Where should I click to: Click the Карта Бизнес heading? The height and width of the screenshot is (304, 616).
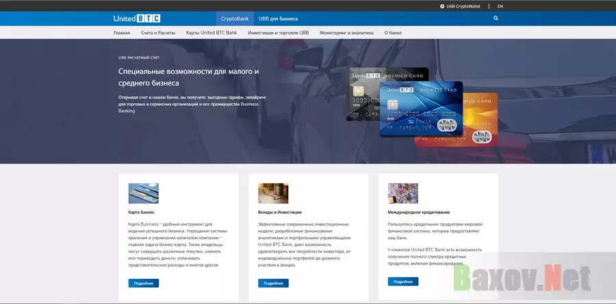pyautogui.click(x=142, y=212)
